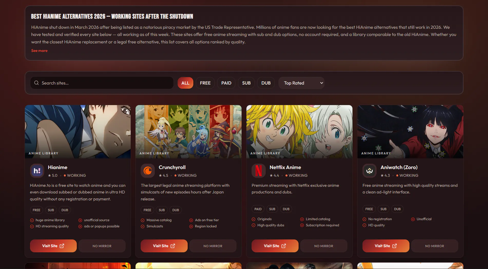Open the Crunchyroll card banner image
This screenshot has height=269, width=488.
coord(188,132)
